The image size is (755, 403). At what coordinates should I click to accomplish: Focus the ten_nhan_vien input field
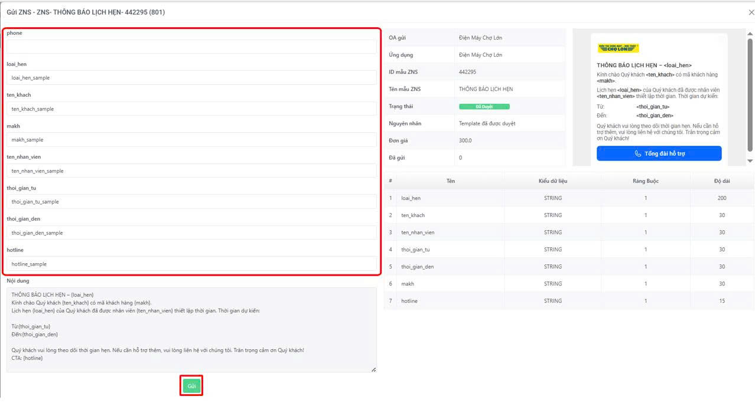(x=191, y=171)
